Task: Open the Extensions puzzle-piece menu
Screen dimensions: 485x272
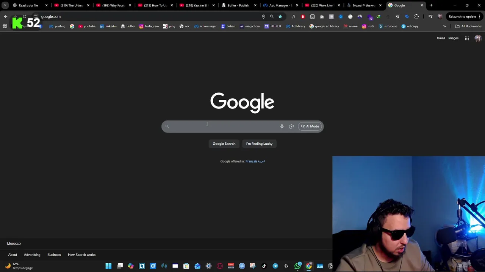Action: click(416, 17)
